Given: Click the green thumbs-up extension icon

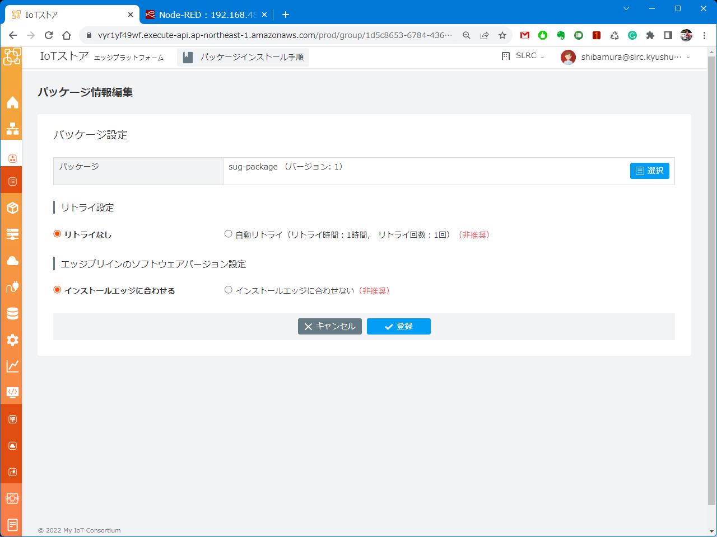Looking at the screenshot, I should coord(543,35).
